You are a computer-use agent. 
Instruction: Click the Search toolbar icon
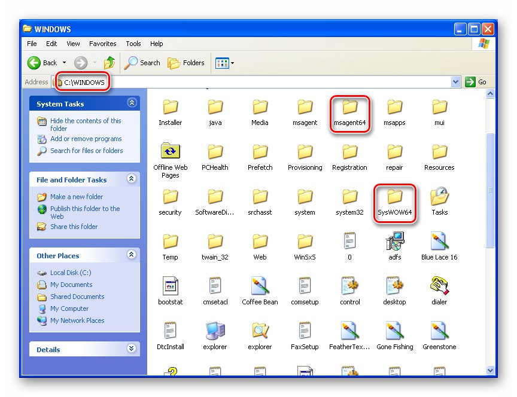point(142,62)
